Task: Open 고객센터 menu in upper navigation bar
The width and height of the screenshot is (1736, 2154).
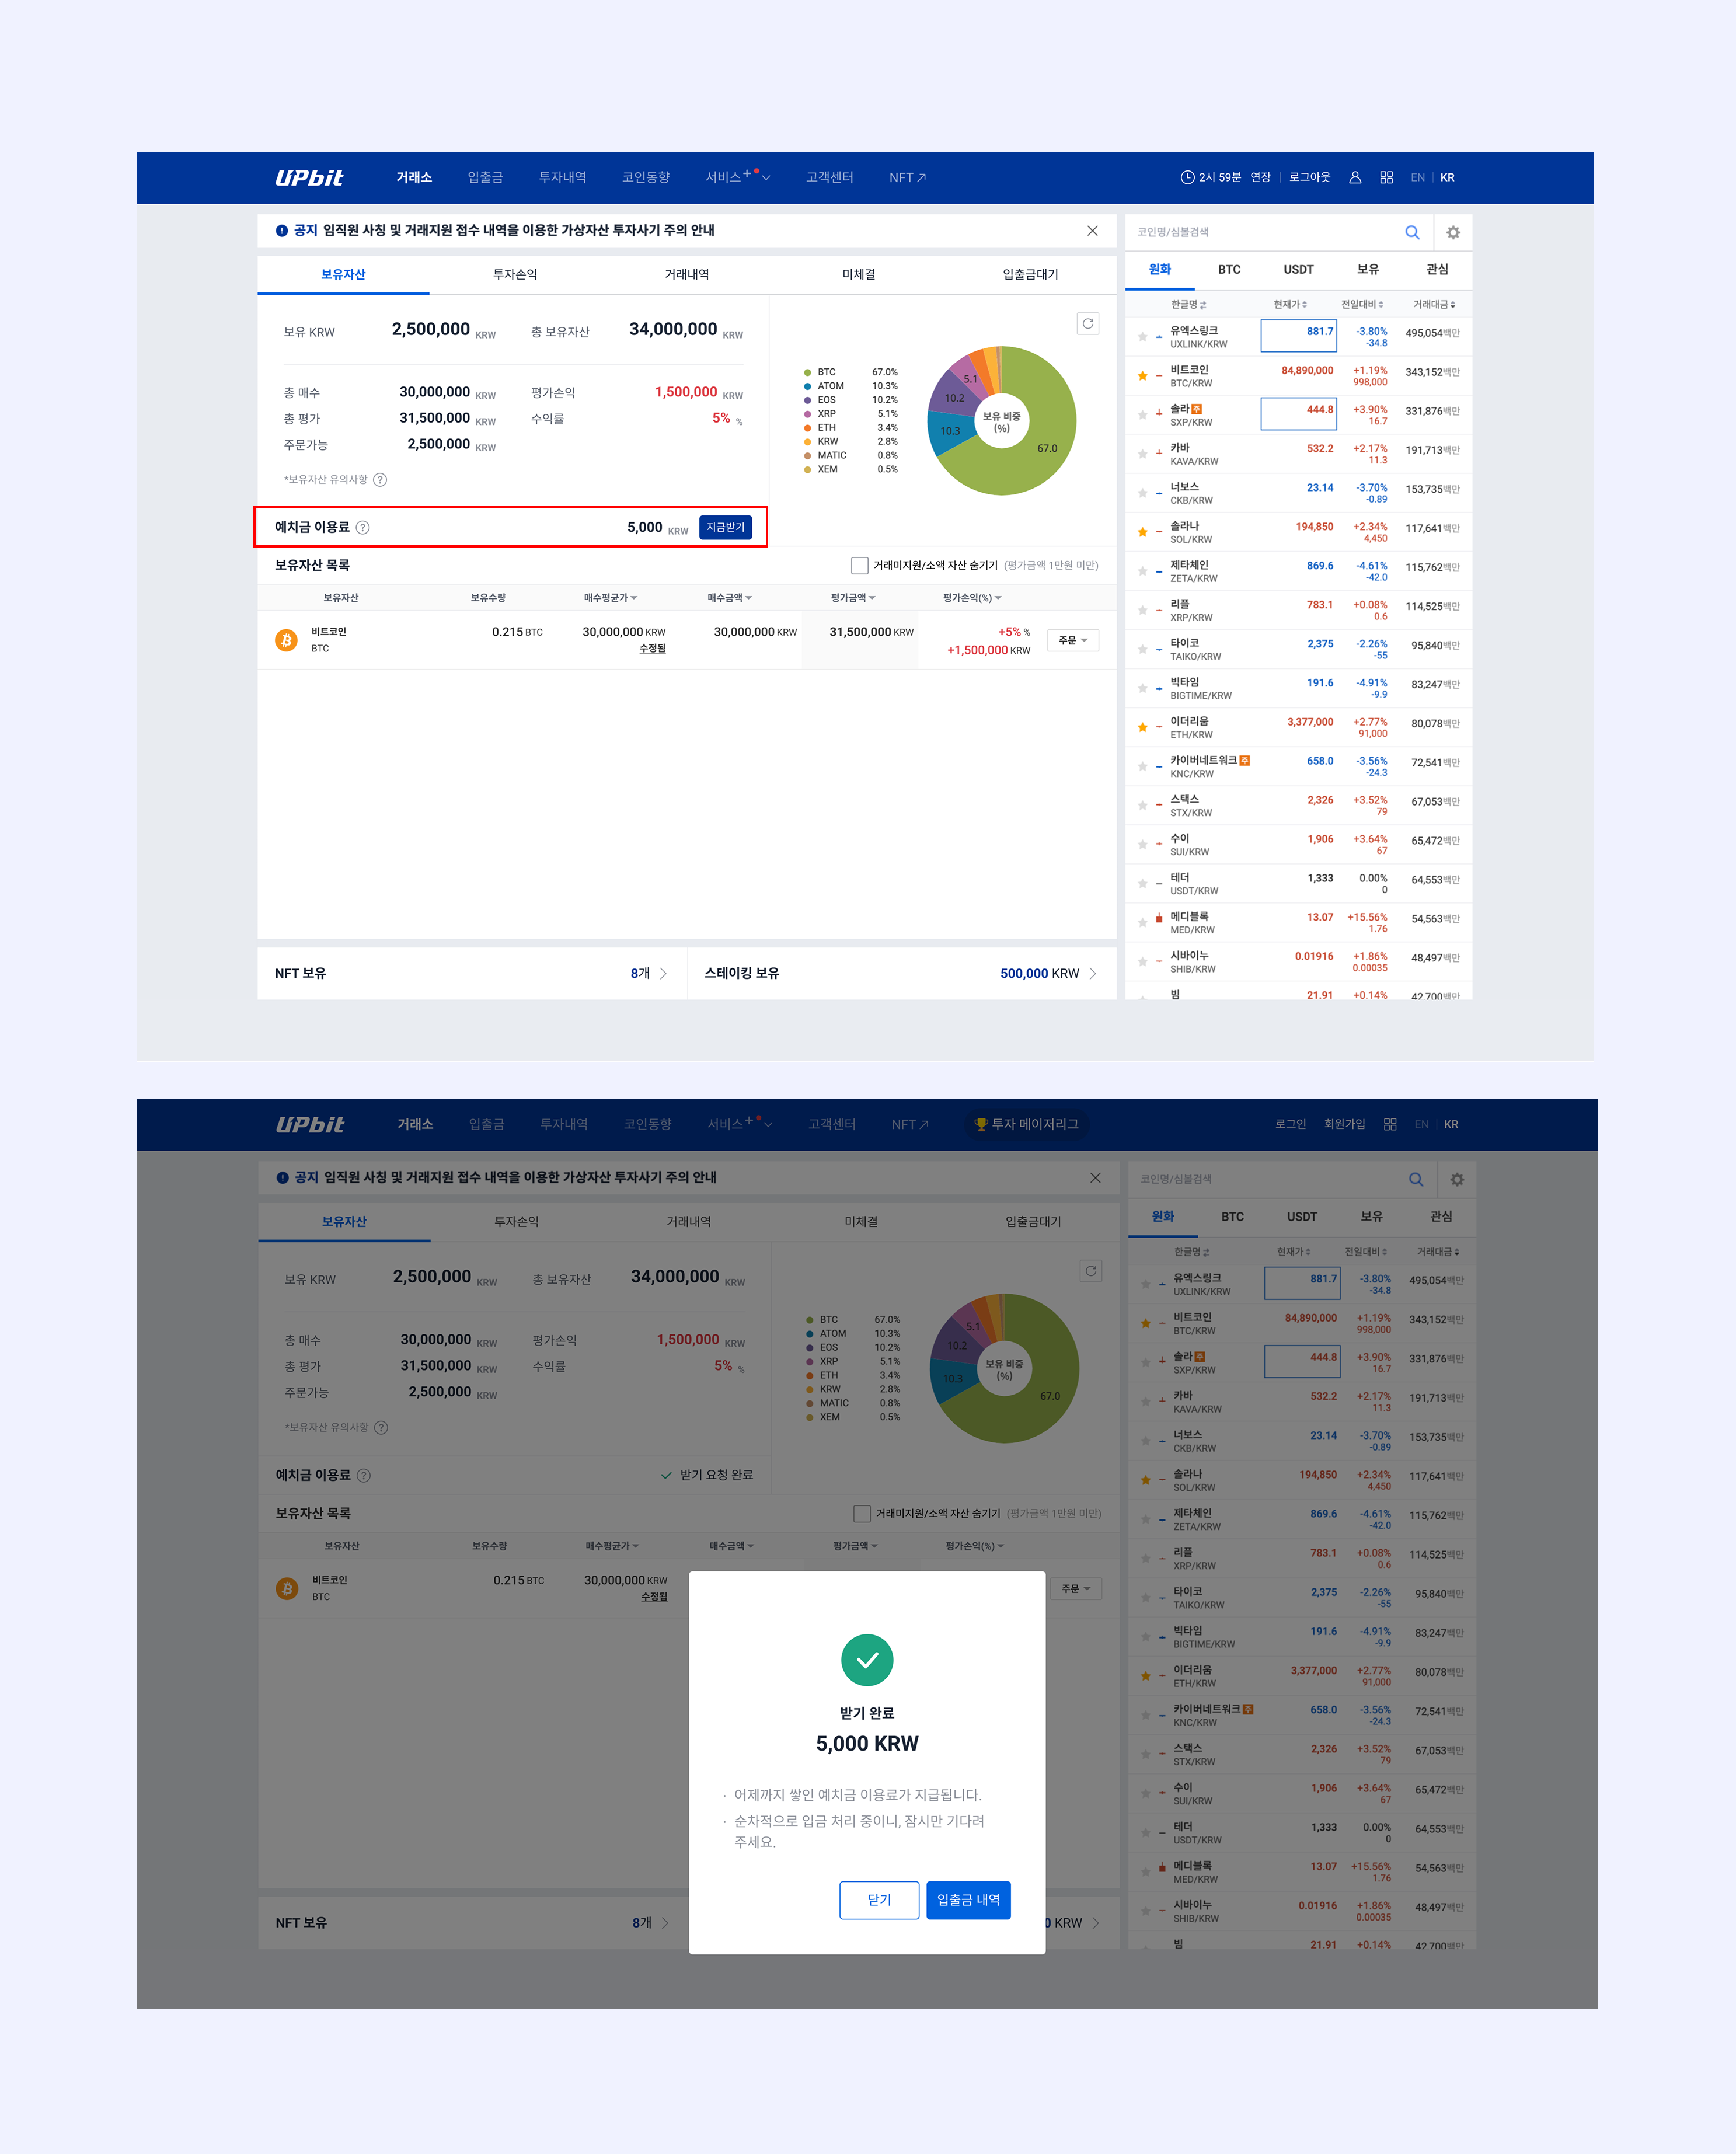Action: pyautogui.click(x=829, y=177)
